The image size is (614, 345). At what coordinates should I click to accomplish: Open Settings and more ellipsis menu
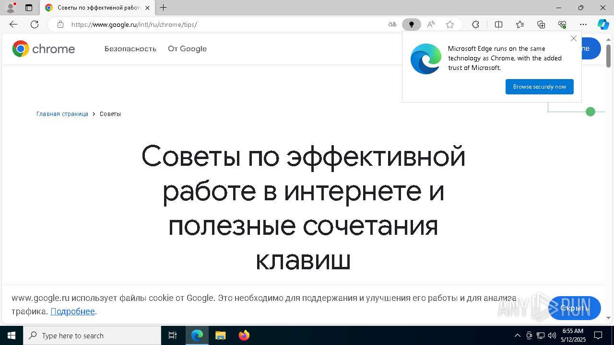pyautogui.click(x=583, y=24)
